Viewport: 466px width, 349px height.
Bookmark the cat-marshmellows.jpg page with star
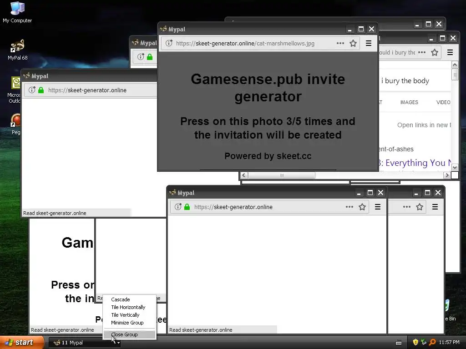353,43
